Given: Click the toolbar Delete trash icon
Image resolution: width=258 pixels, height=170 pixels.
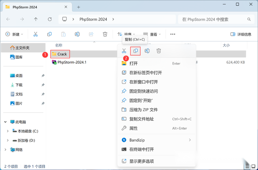Looking at the screenshot, I should coord(105,34).
